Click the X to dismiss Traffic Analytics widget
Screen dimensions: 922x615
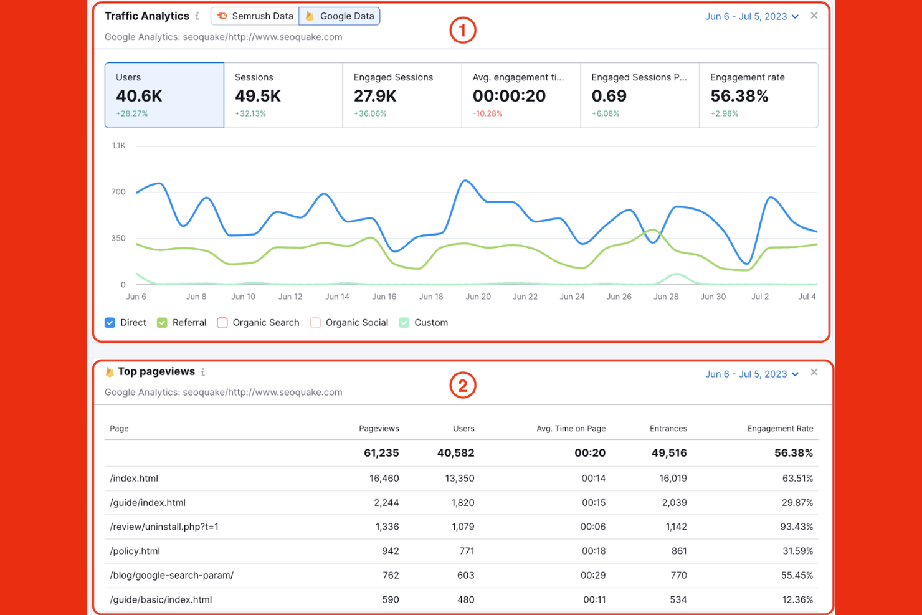tap(814, 15)
